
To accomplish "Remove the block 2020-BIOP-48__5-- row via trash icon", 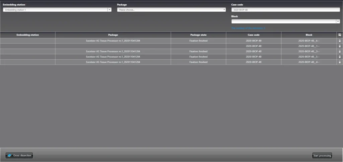I will pos(340,57).
